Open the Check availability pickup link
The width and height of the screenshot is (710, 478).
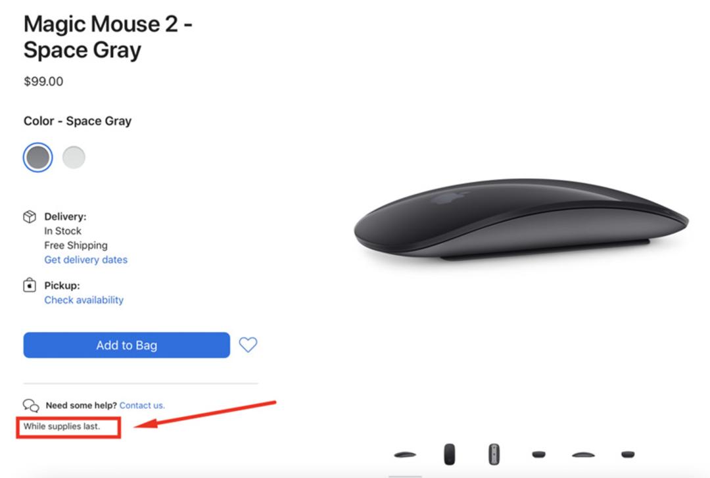83,300
